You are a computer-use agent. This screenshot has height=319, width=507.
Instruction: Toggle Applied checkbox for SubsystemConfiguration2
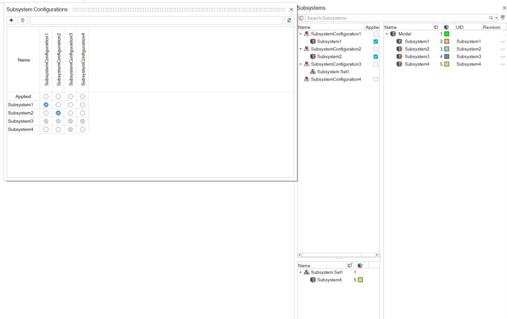[x=375, y=49]
